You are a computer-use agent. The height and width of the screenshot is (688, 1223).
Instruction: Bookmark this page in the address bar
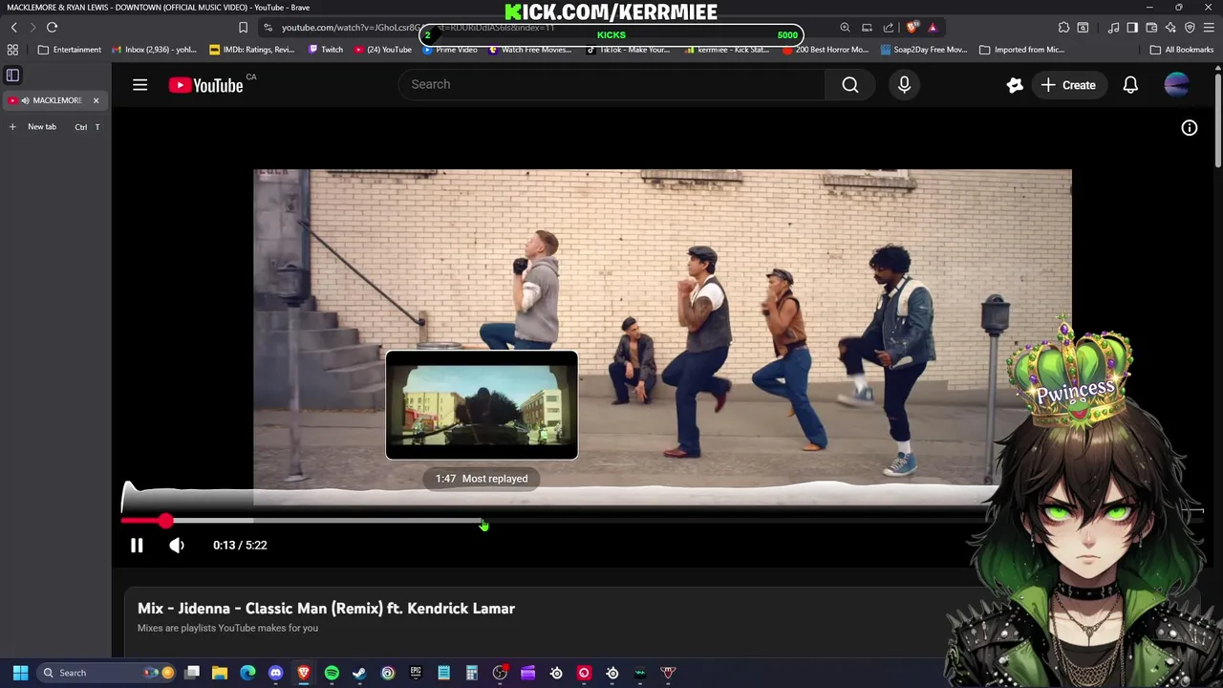tap(243, 28)
